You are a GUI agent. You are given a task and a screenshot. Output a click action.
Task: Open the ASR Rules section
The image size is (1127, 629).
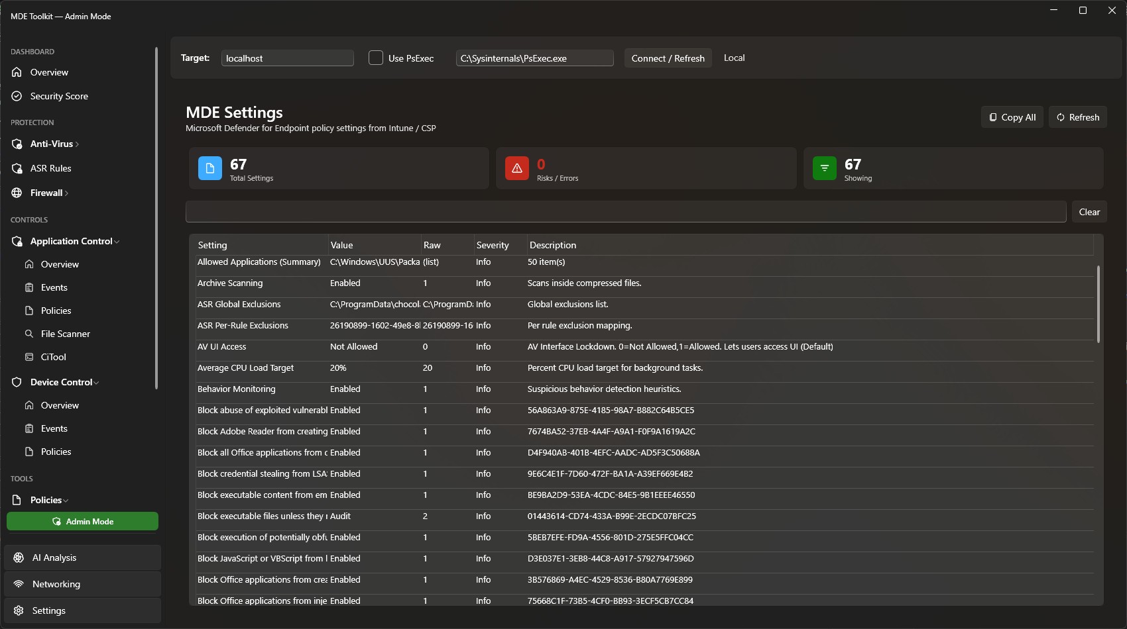pyautogui.click(x=49, y=168)
